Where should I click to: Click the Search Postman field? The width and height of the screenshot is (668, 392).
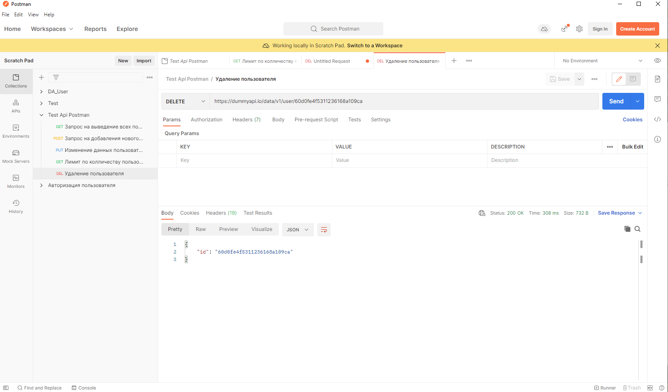click(333, 29)
